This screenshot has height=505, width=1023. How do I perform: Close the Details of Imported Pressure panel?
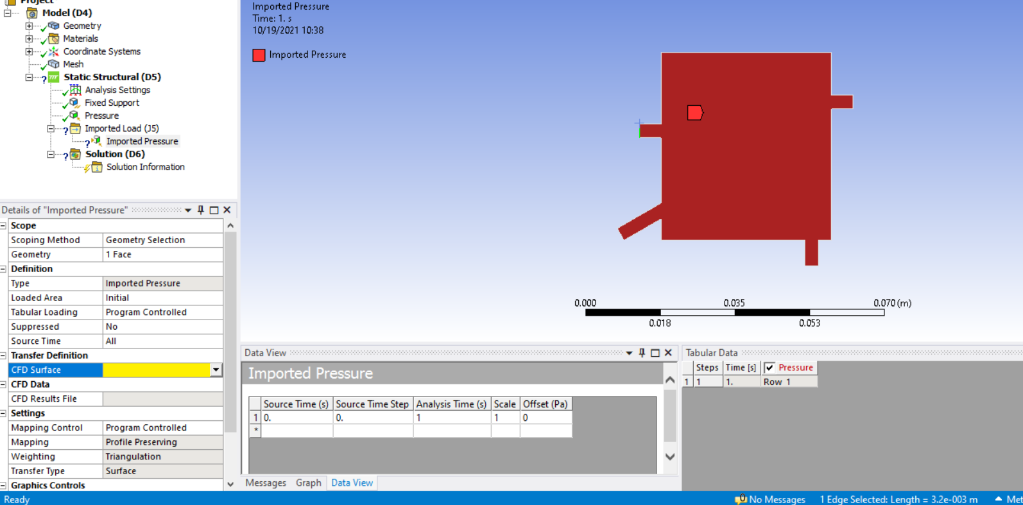(x=227, y=210)
